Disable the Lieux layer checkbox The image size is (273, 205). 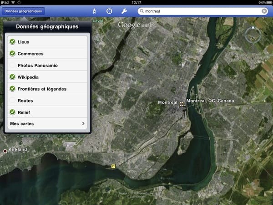point(13,42)
